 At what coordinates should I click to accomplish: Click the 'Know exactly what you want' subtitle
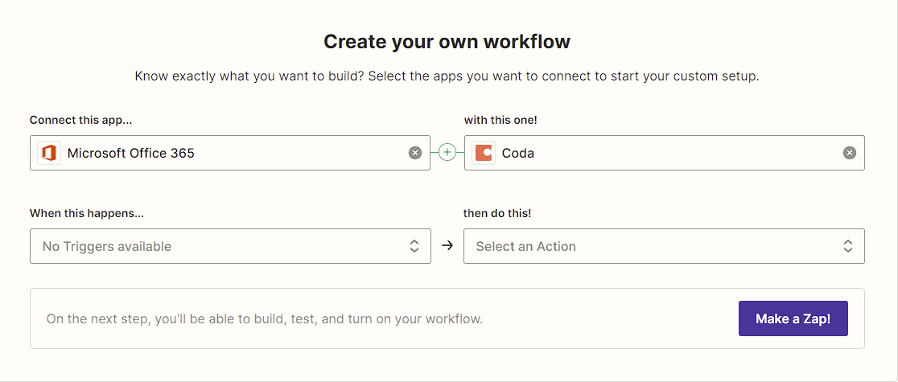(x=447, y=76)
